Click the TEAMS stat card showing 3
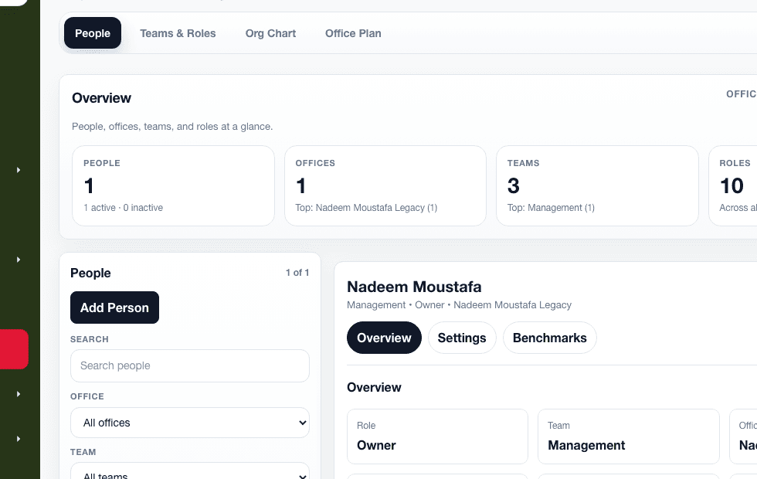Screen dimensions: 757x479 click(x=597, y=185)
